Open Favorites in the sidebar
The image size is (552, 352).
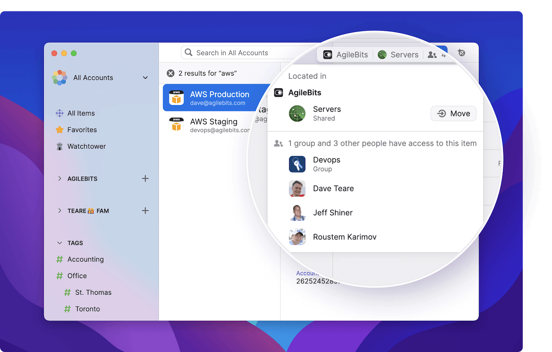82,130
